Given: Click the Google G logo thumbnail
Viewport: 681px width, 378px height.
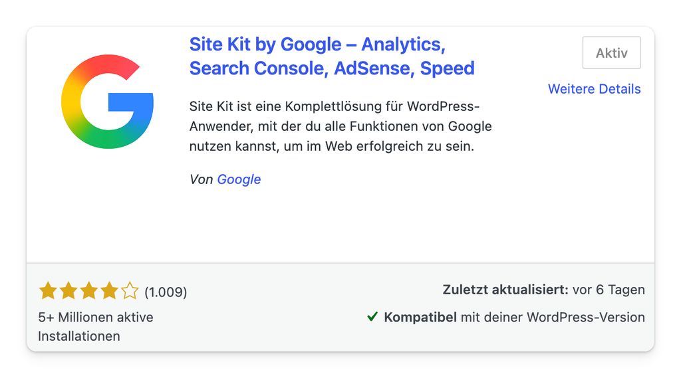Looking at the screenshot, I should pyautogui.click(x=107, y=102).
